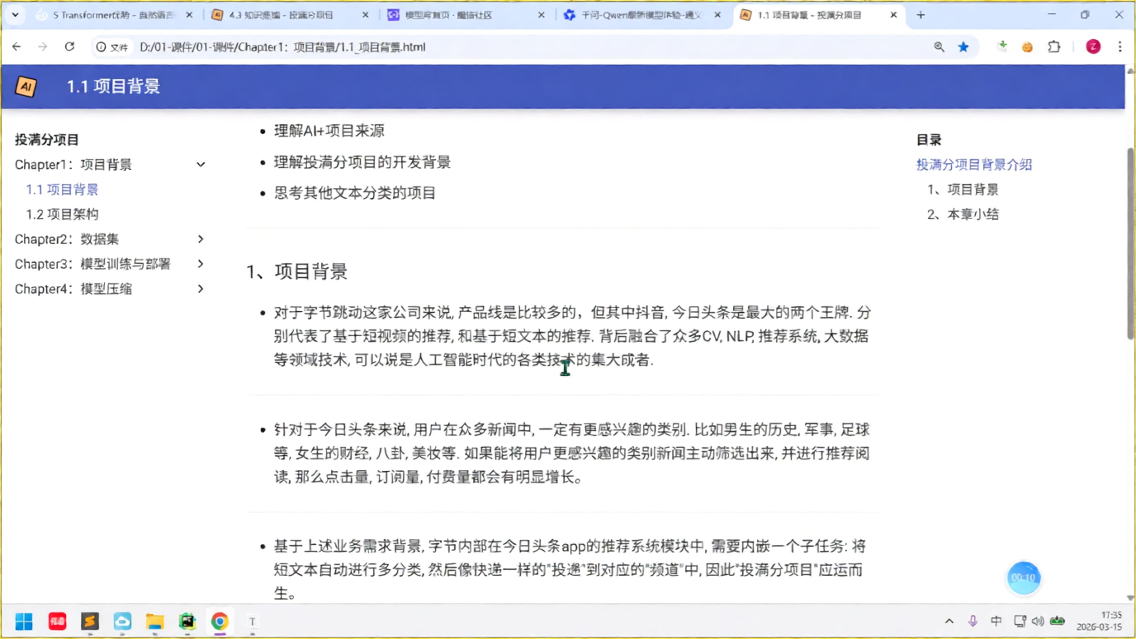1136x639 pixels.
Task: Click the zoom magnifier icon in address bar
Action: (x=939, y=47)
